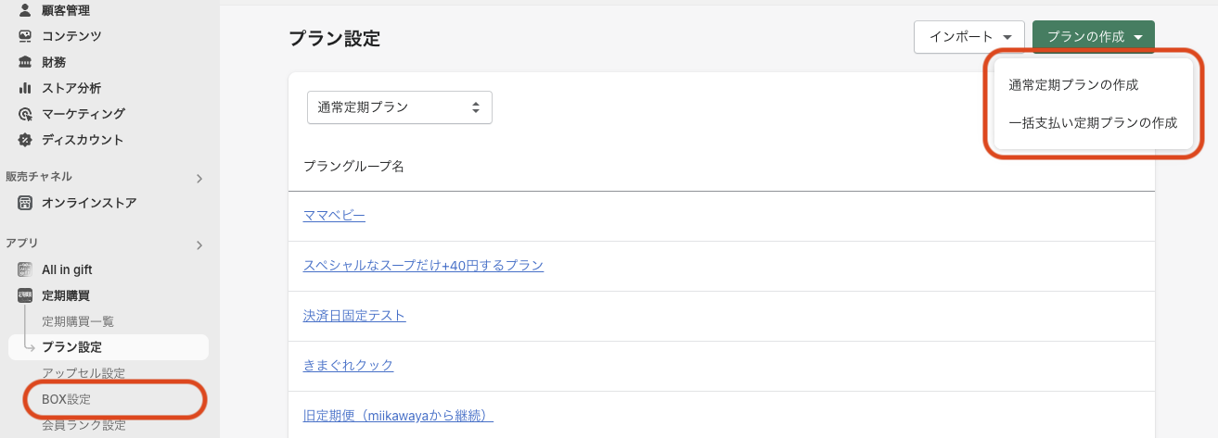
Task: Click the Content icon in the sidebar
Action: tap(25, 36)
